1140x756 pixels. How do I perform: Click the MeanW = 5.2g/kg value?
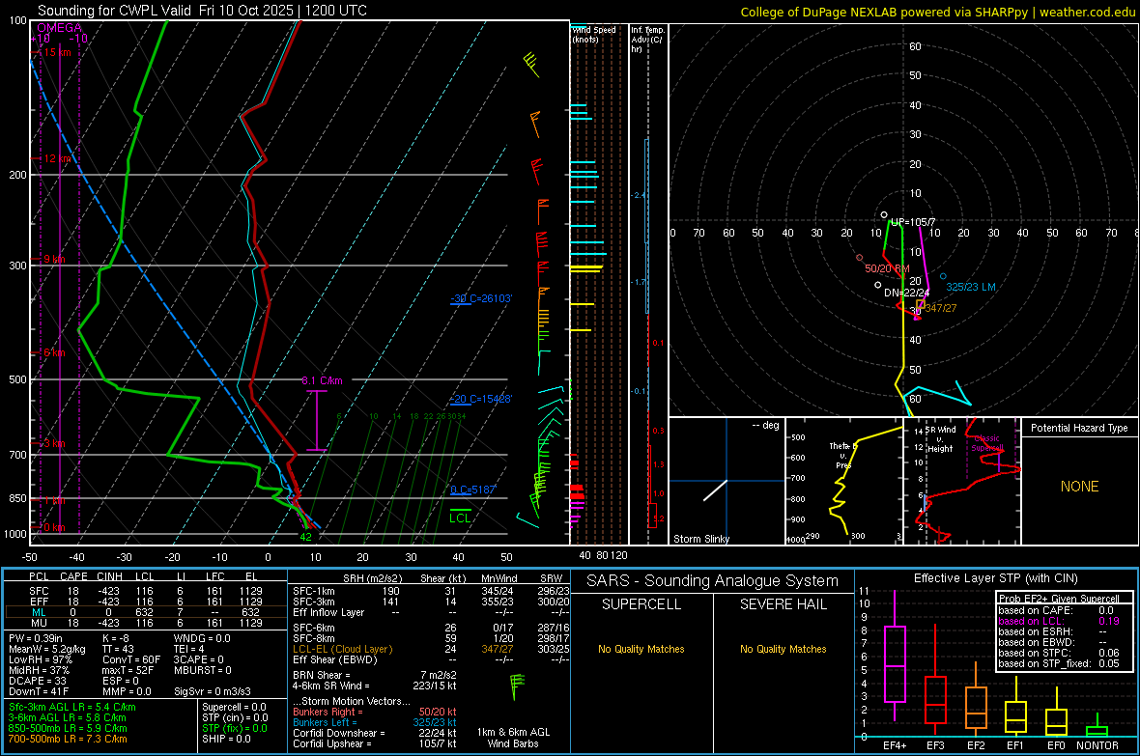[x=46, y=649]
